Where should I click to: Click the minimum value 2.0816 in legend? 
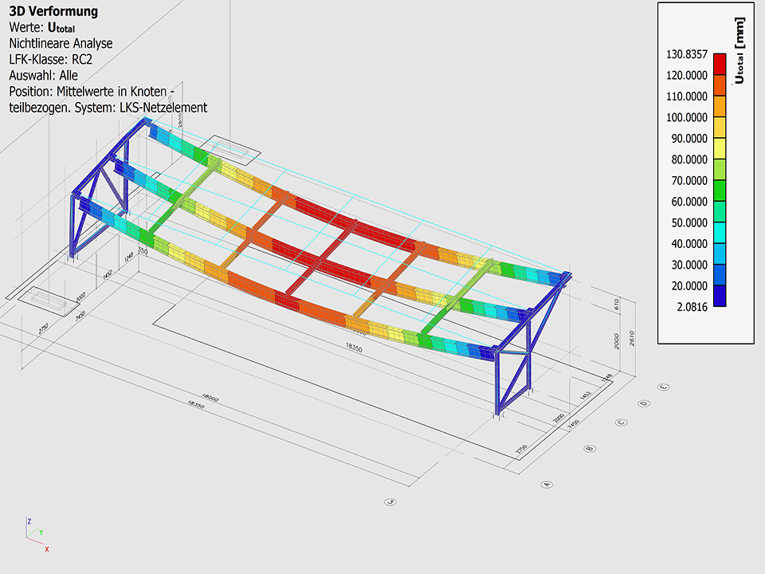[x=689, y=306]
